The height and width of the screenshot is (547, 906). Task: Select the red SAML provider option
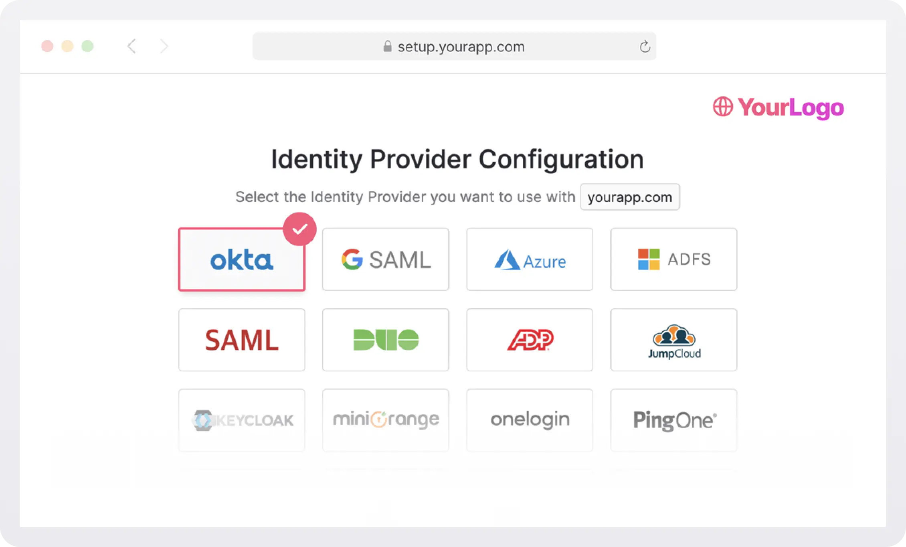pos(241,340)
